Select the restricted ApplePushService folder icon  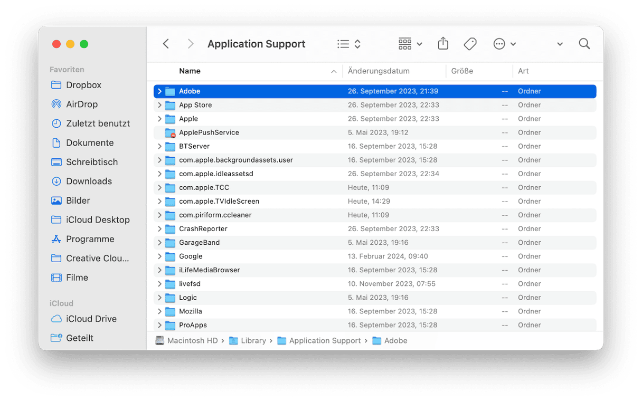(170, 132)
